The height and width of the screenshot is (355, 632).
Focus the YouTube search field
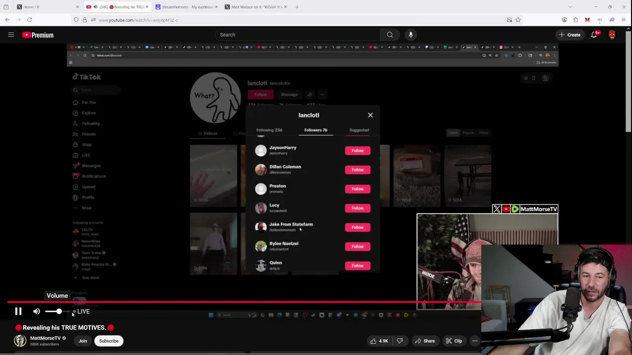297,35
